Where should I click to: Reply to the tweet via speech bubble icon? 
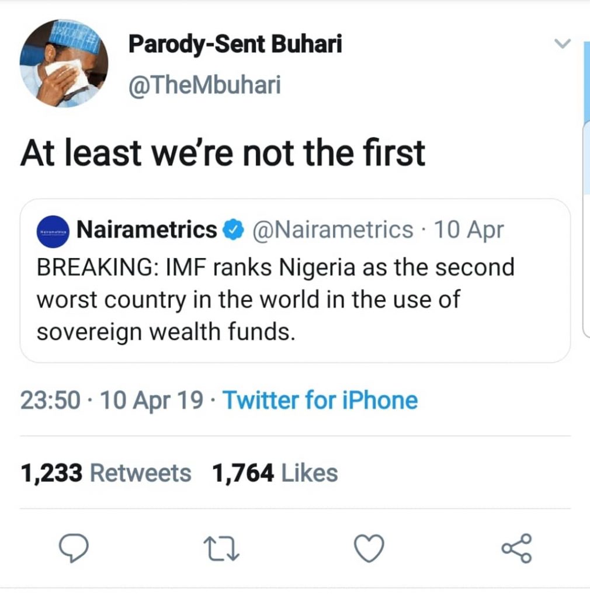(x=74, y=548)
